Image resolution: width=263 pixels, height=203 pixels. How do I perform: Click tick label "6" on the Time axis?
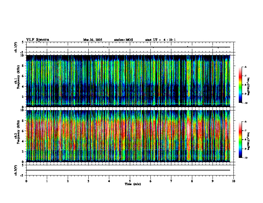151,181
